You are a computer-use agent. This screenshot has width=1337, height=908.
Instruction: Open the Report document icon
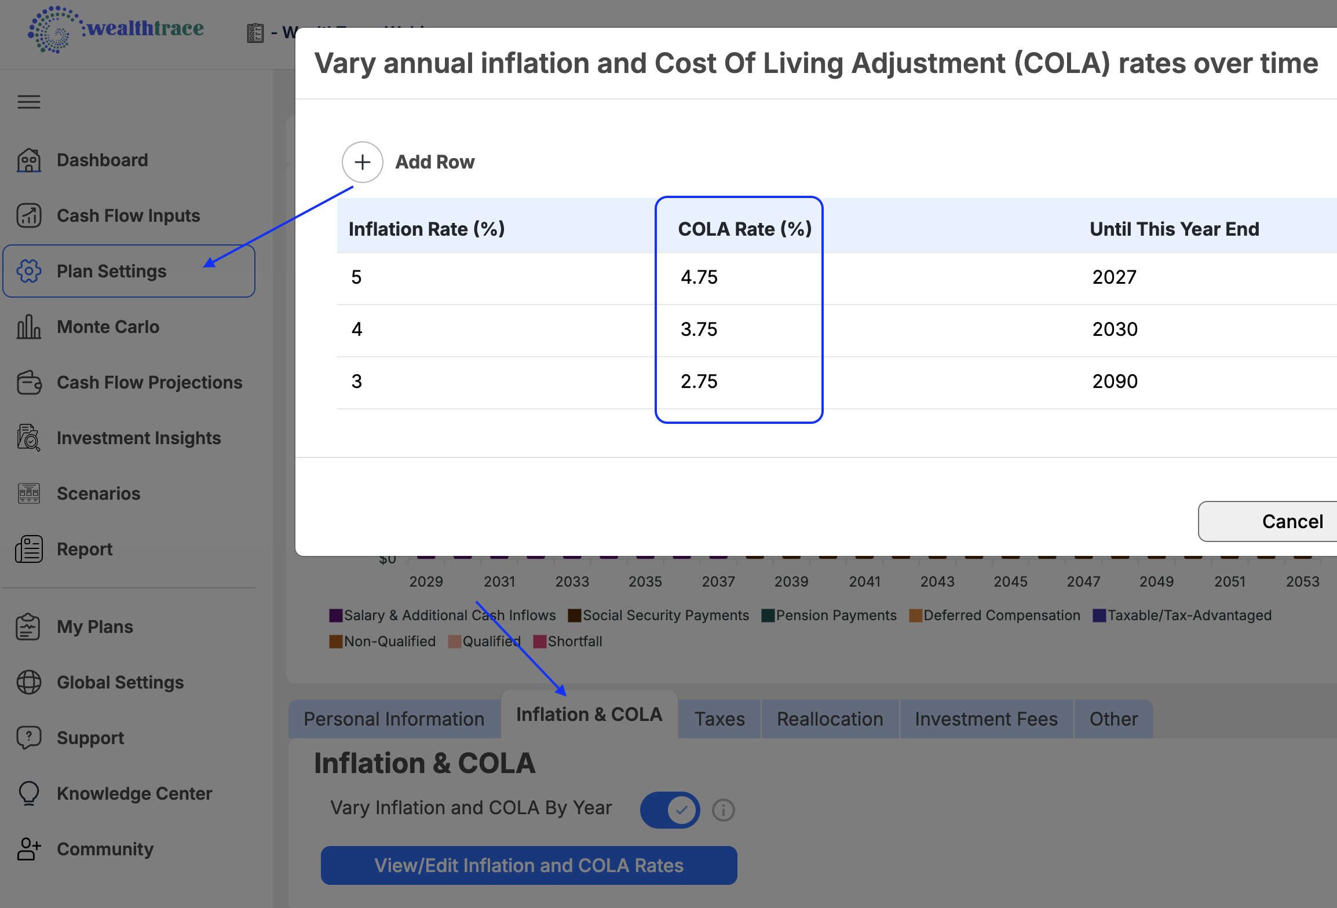click(29, 549)
